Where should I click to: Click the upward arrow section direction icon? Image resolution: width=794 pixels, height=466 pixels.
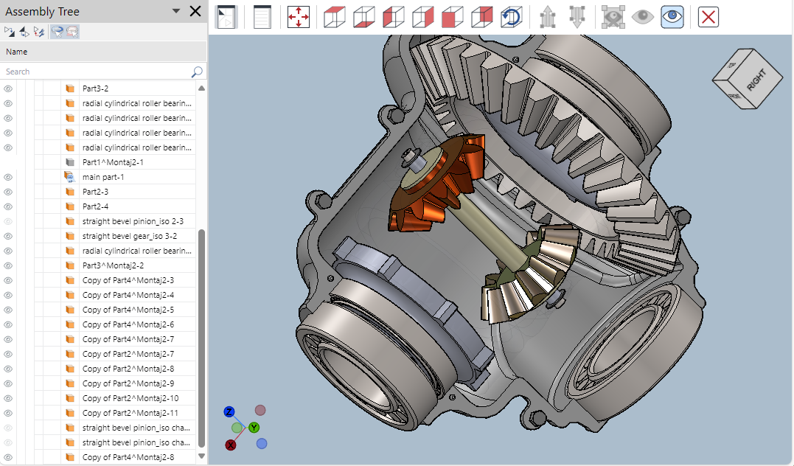(x=548, y=16)
